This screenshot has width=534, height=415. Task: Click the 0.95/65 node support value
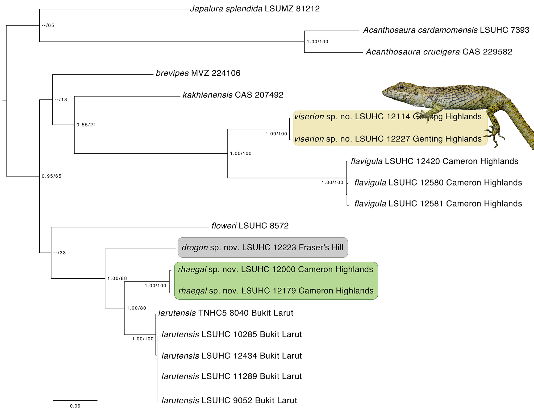52,176
